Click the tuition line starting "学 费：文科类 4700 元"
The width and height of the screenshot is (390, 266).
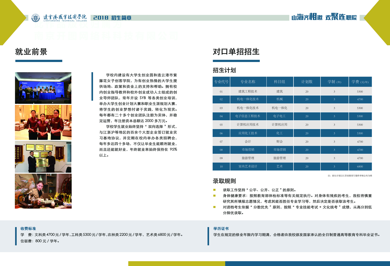click(102, 235)
